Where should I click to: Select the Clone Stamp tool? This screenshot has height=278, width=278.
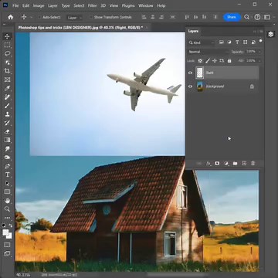[7, 114]
